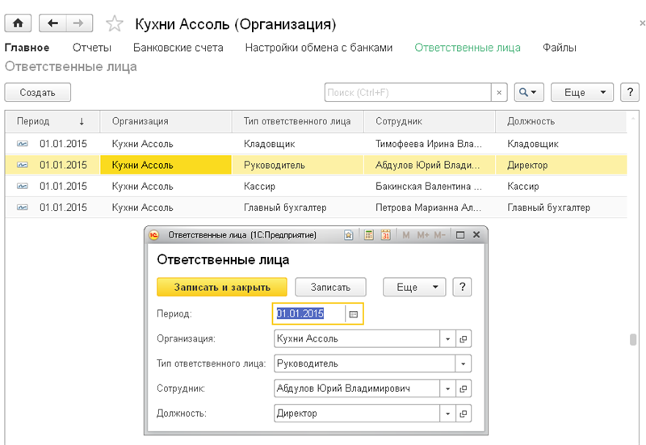Open the calculator icon in dialog title bar
This screenshot has width=646, height=445.
(x=368, y=235)
